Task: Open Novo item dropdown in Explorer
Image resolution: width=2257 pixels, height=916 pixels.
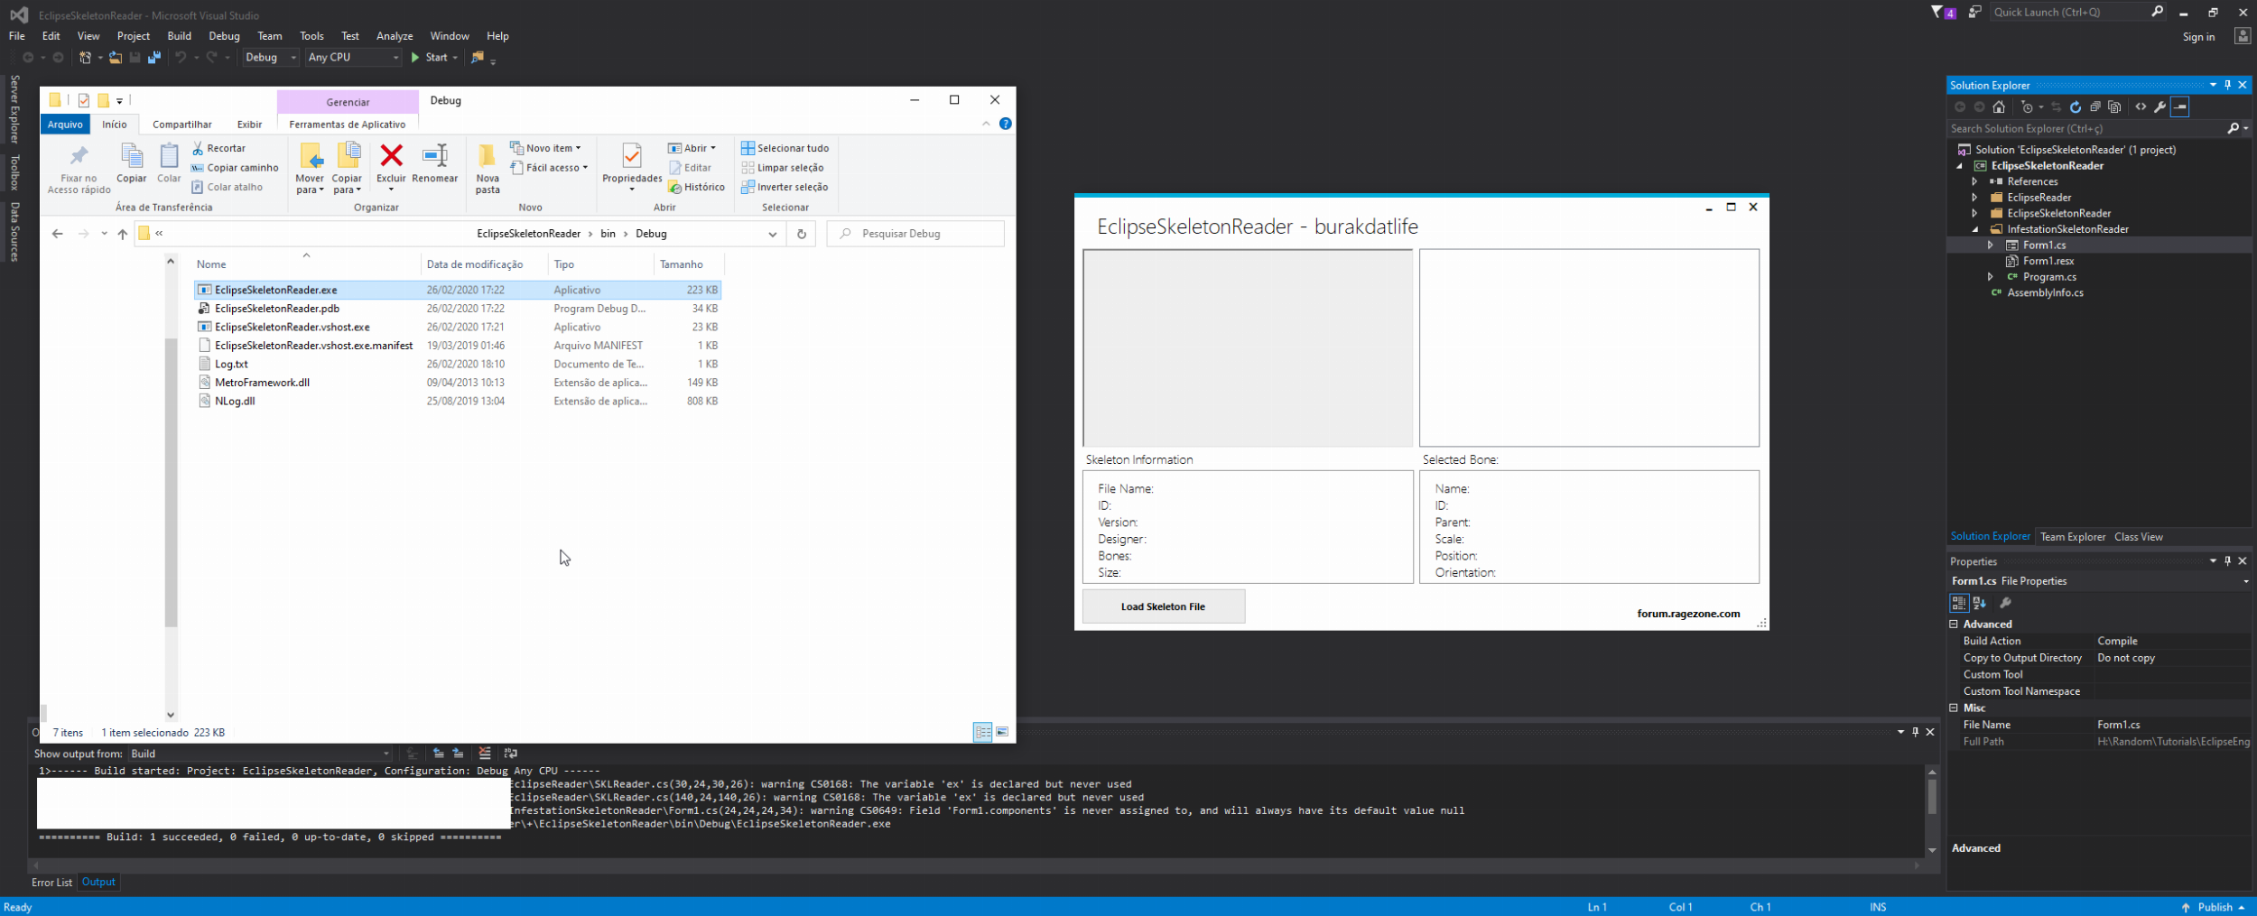Action: [545, 148]
